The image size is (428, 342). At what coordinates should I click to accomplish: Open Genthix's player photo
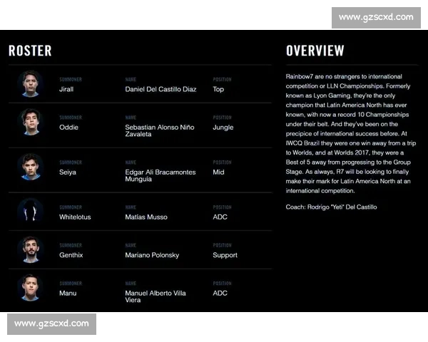tap(30, 249)
